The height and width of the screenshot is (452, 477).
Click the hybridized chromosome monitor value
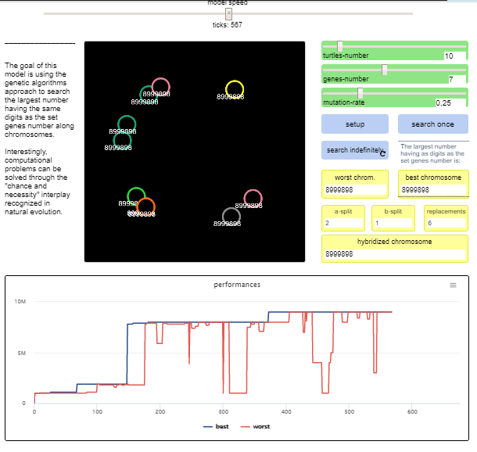click(x=395, y=254)
